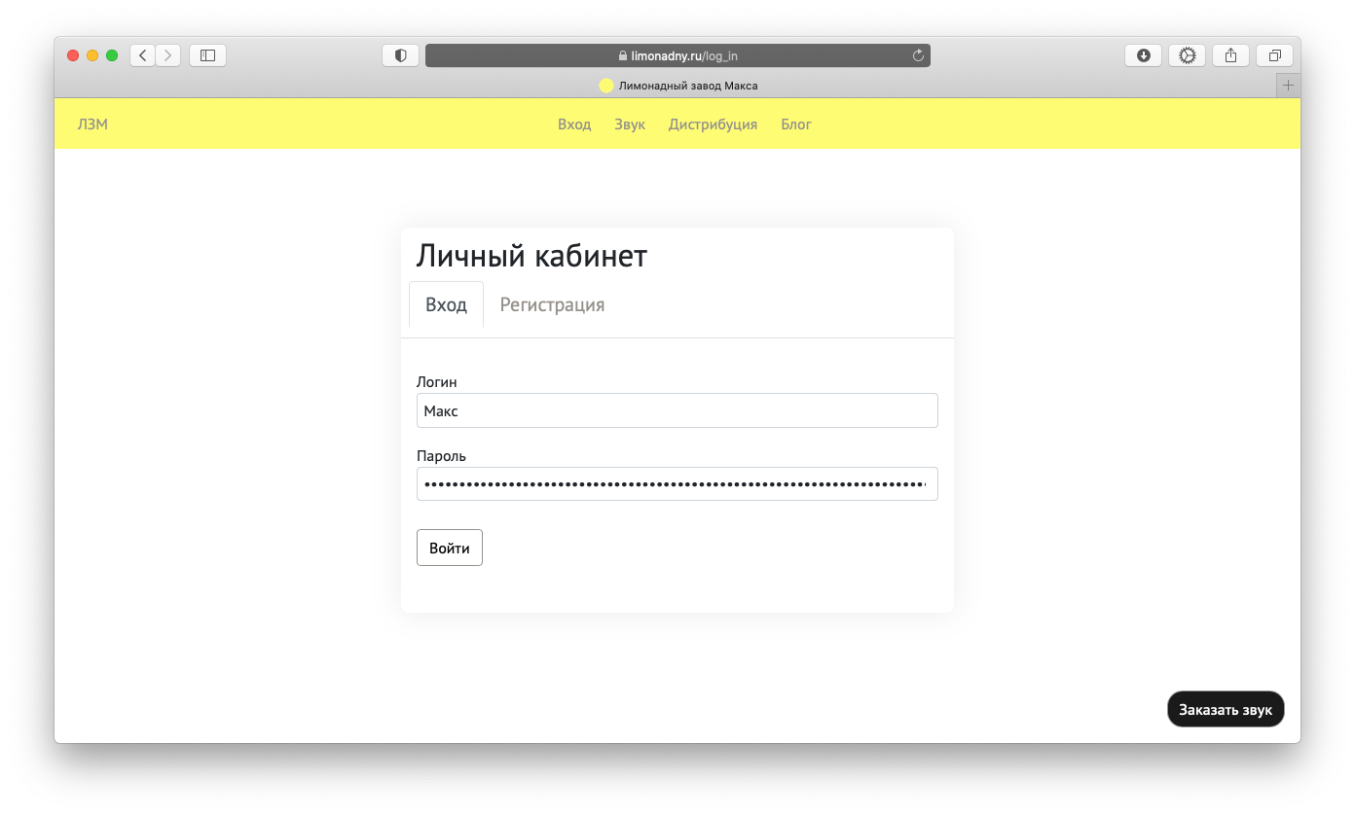1355x815 pixels.
Task: Focus the Логин input field
Action: (677, 410)
